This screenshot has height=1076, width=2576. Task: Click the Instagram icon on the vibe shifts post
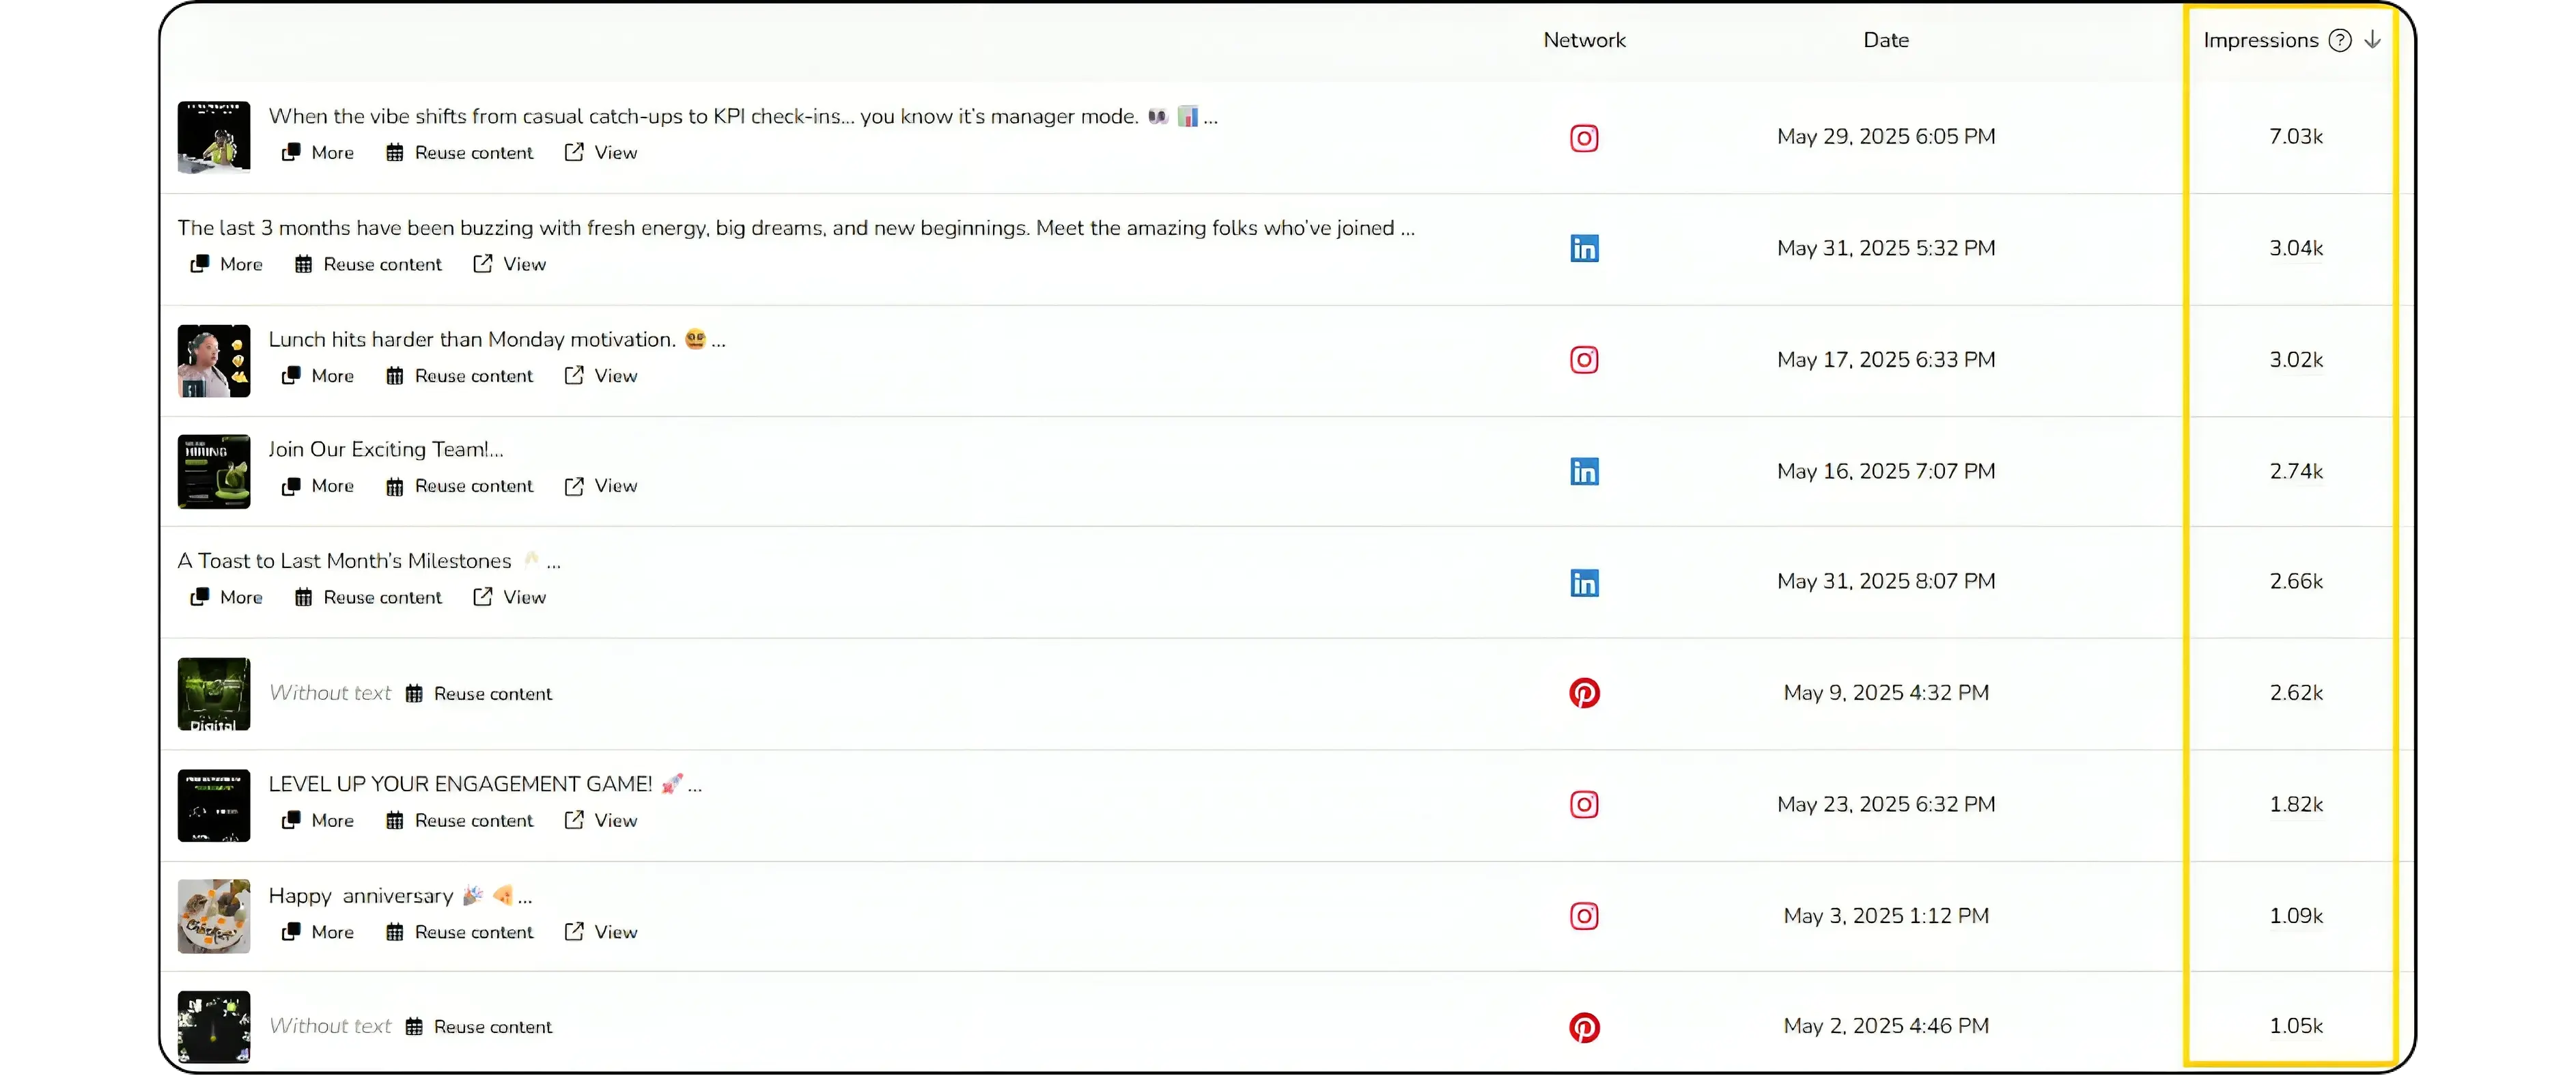(1584, 137)
